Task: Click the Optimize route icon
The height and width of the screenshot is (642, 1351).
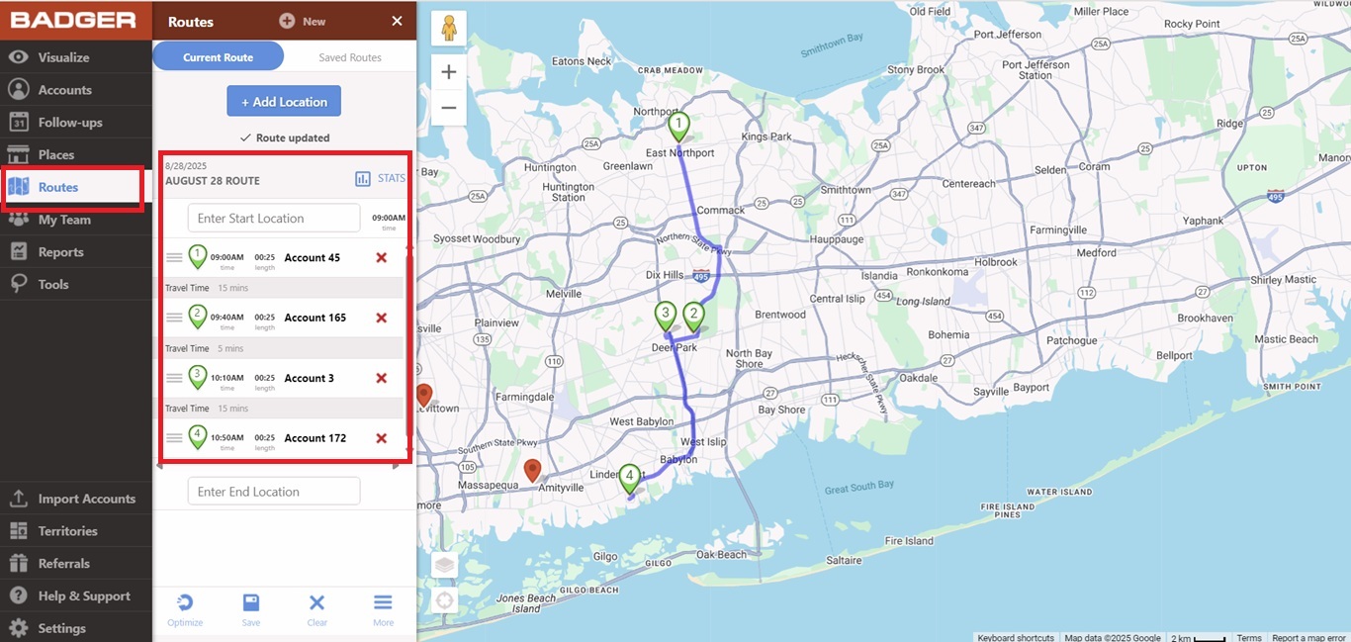Action: [x=185, y=603]
